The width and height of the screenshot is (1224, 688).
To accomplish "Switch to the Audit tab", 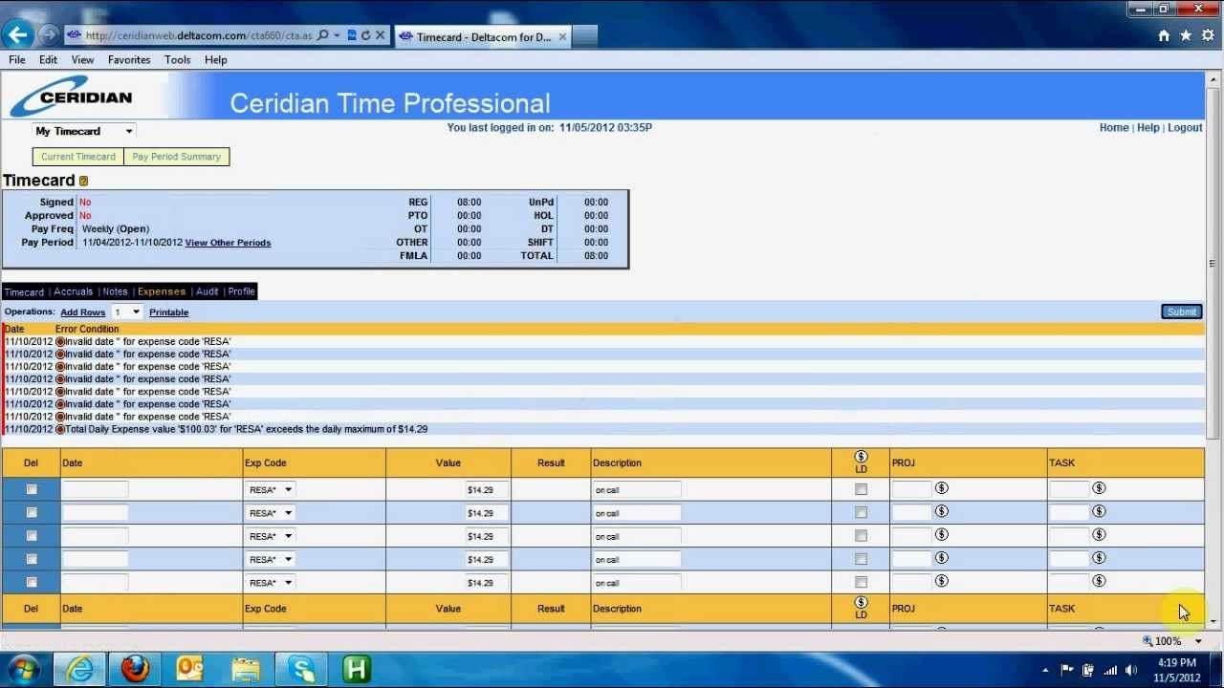I will 207,291.
